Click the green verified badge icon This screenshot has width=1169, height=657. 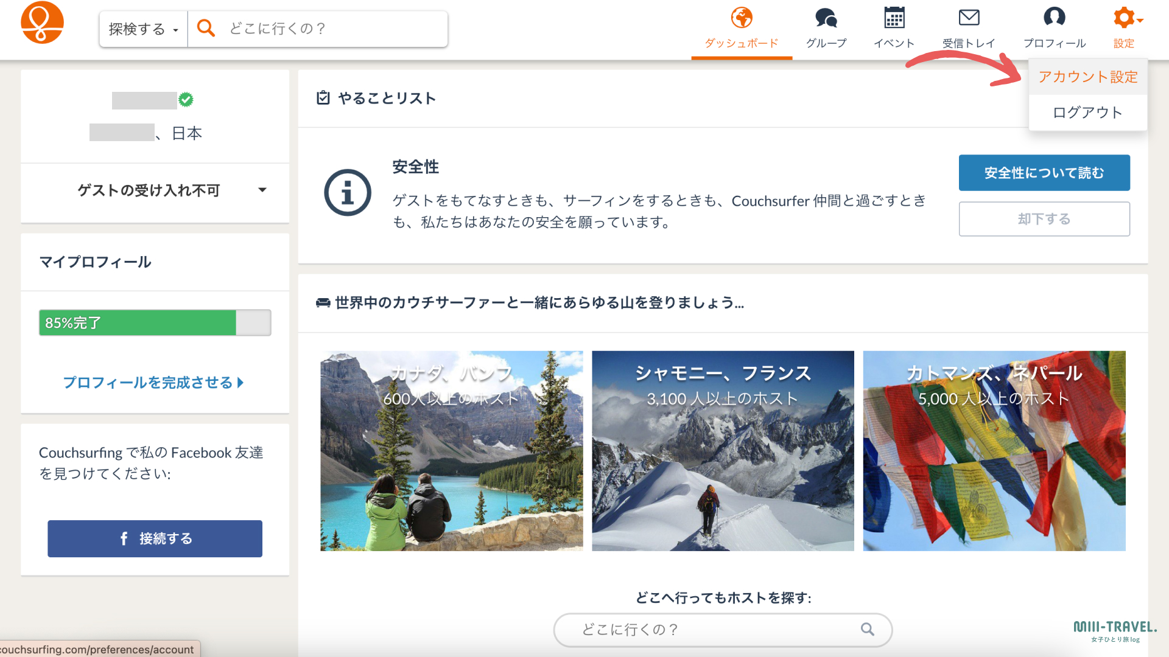(186, 100)
